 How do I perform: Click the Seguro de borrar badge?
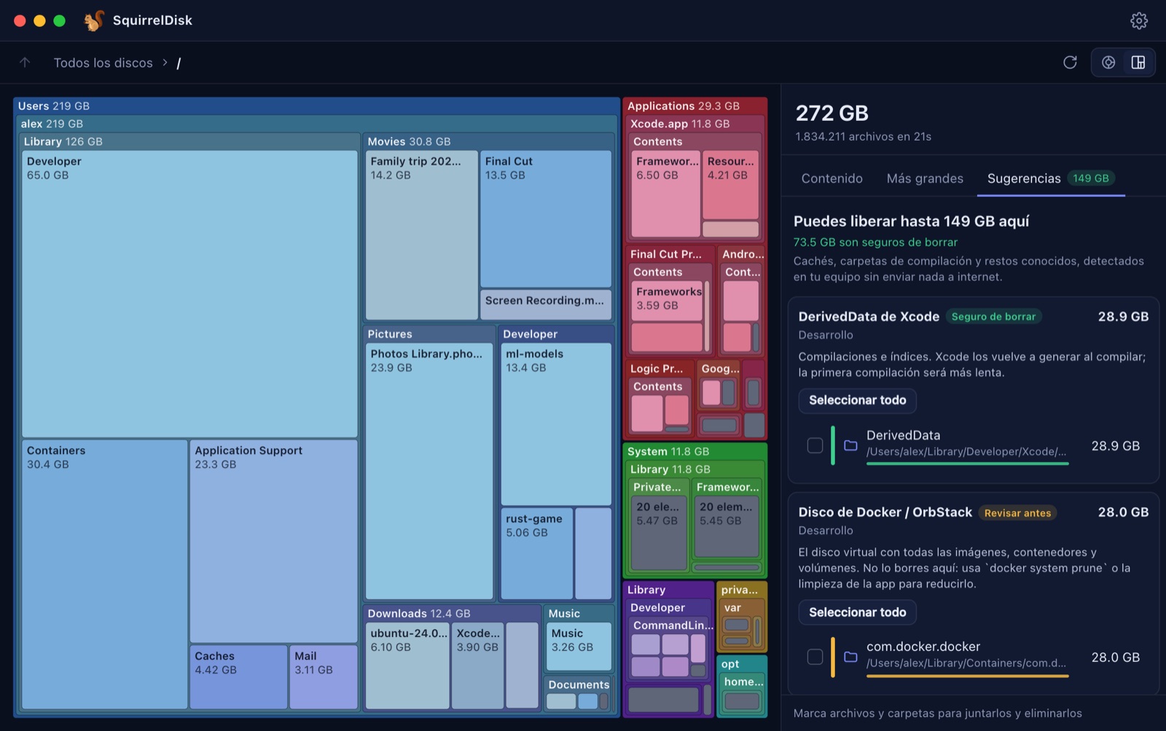[x=994, y=316]
